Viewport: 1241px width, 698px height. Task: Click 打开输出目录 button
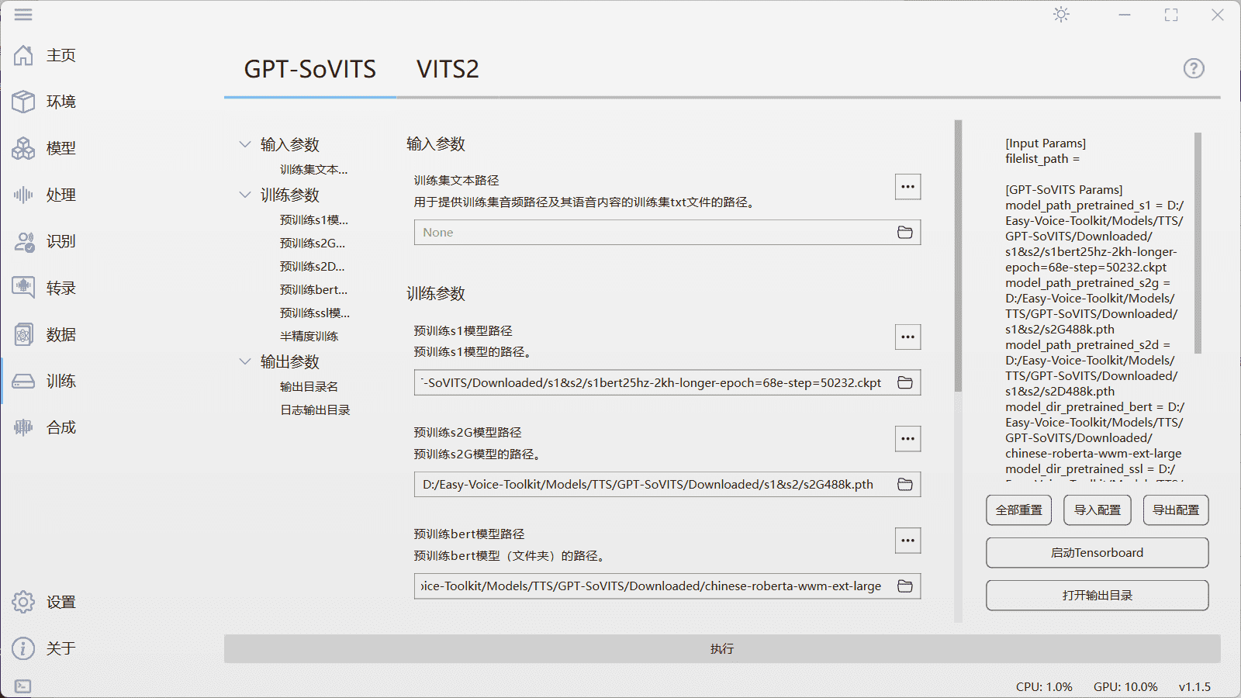[x=1097, y=595]
